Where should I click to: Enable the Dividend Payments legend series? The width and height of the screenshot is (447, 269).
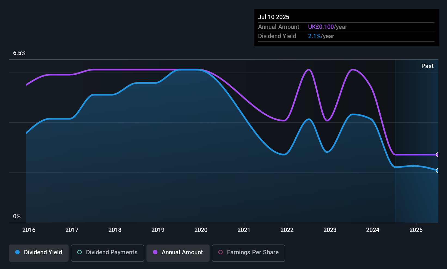coord(107,253)
